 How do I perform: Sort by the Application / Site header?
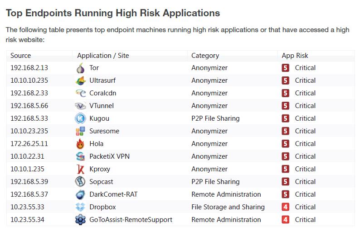pos(103,56)
